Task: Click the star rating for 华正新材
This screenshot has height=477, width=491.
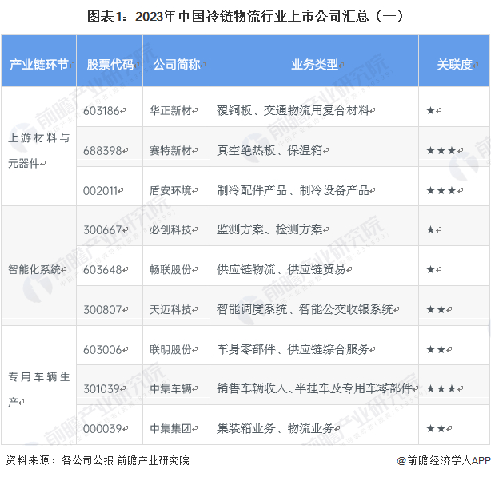Action: tap(430, 111)
